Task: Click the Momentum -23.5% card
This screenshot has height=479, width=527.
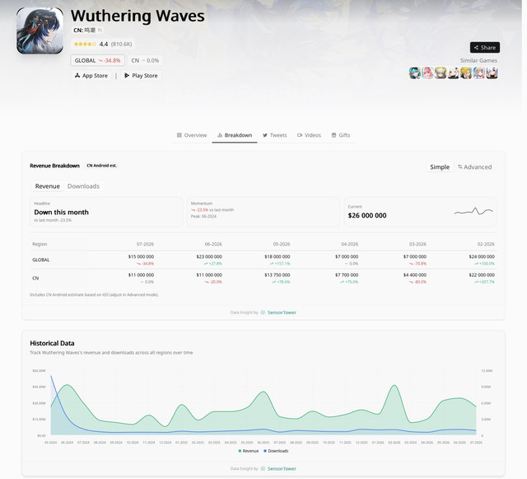Action: click(263, 212)
